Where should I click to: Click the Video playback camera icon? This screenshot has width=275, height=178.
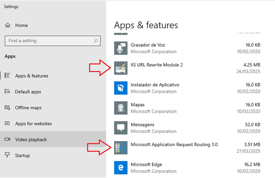click(x=7, y=139)
